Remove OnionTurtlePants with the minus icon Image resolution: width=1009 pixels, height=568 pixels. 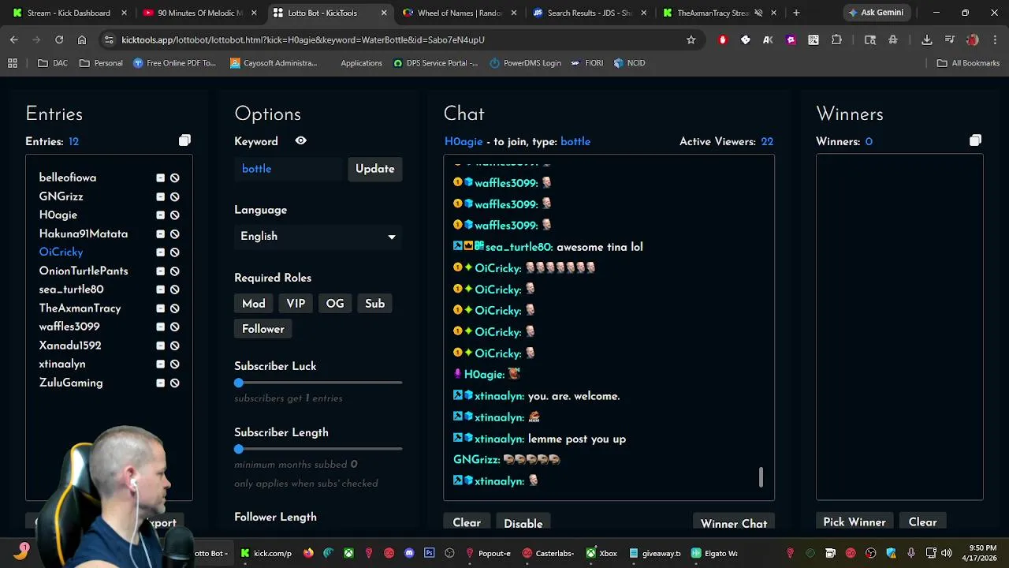click(160, 271)
